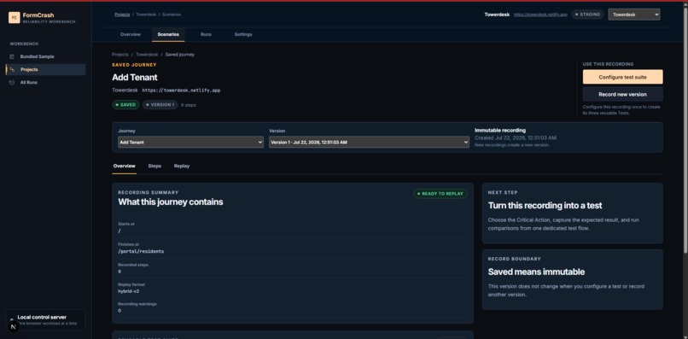688x339 pixels.
Task: Click the Saved means immutable heading
Action: click(536, 272)
